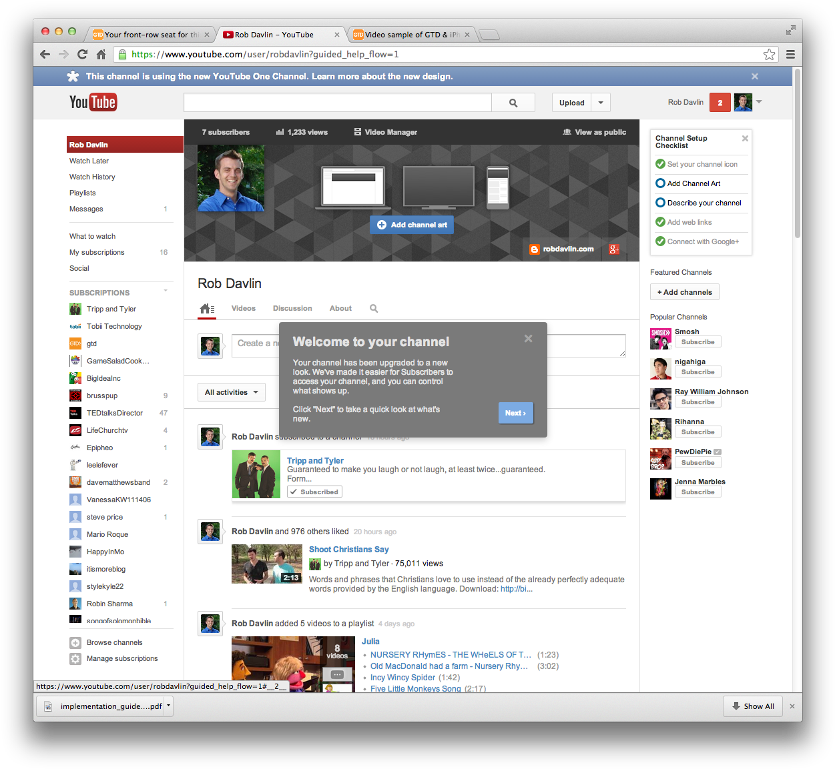Select the Add Channel Art checklist item
The width and height of the screenshot is (835, 769).
click(x=694, y=183)
